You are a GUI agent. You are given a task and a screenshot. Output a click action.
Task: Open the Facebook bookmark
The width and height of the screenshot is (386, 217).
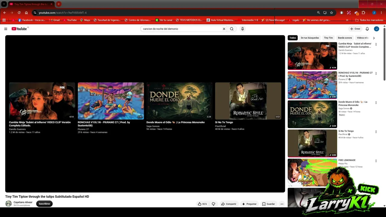(x=32, y=20)
